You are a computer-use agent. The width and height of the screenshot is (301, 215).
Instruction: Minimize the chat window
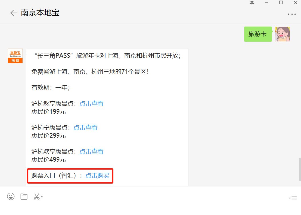coord(266,3)
